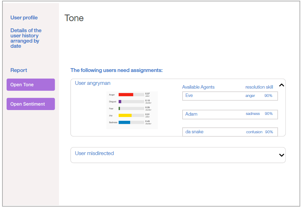
Task: Click the blue Sadness bar
Action: tap(124, 123)
